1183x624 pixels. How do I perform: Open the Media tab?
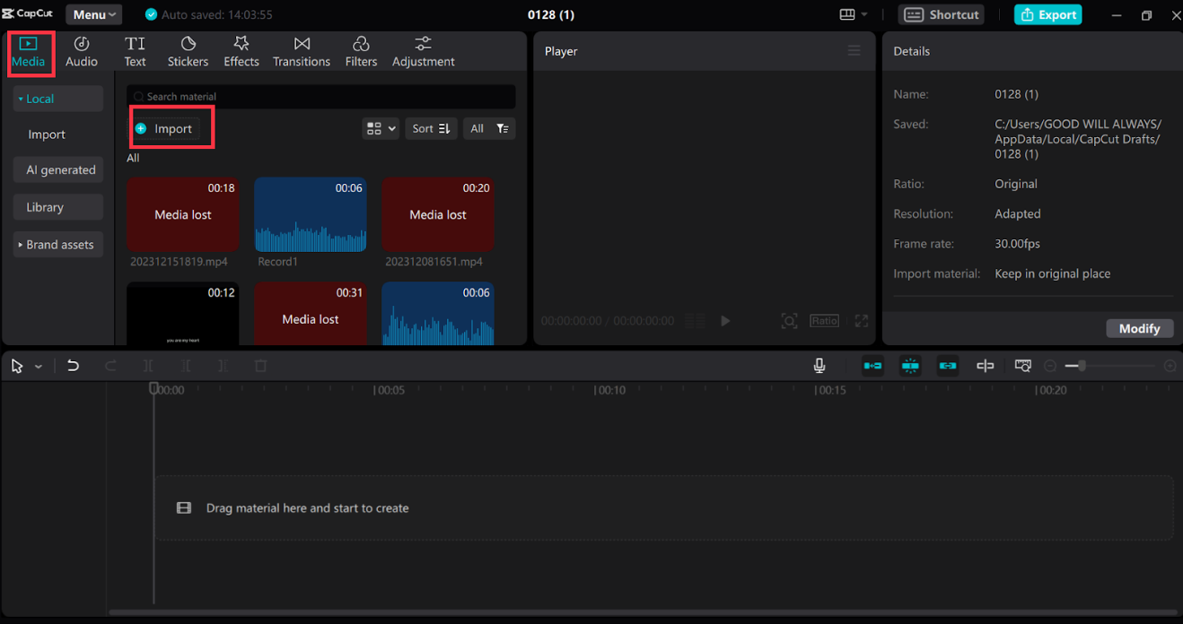pyautogui.click(x=28, y=53)
